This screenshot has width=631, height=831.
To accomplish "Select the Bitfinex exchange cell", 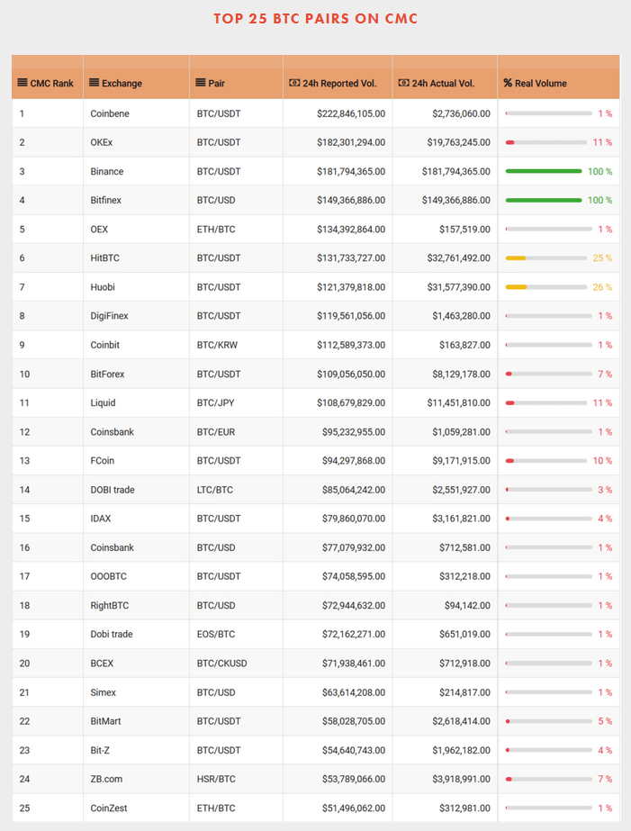I will (136, 201).
